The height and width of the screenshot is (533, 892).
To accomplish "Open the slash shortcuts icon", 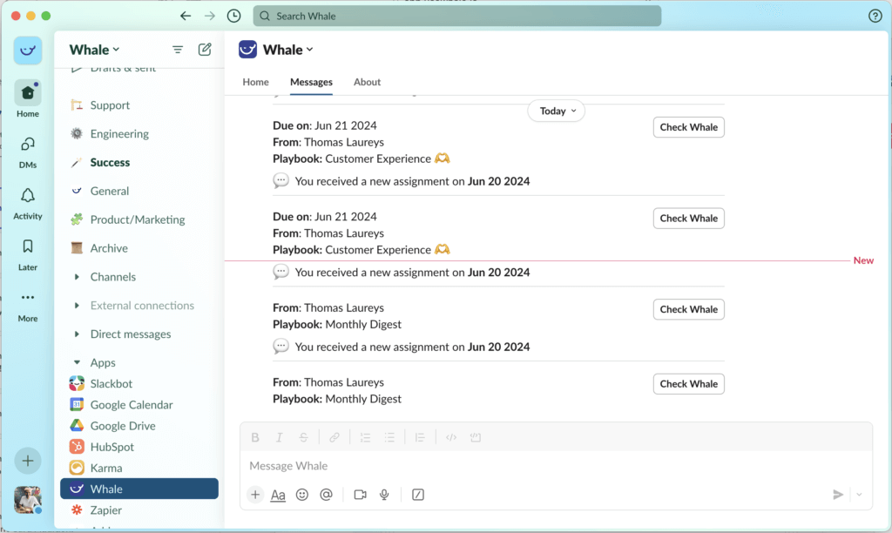I will click(x=418, y=495).
